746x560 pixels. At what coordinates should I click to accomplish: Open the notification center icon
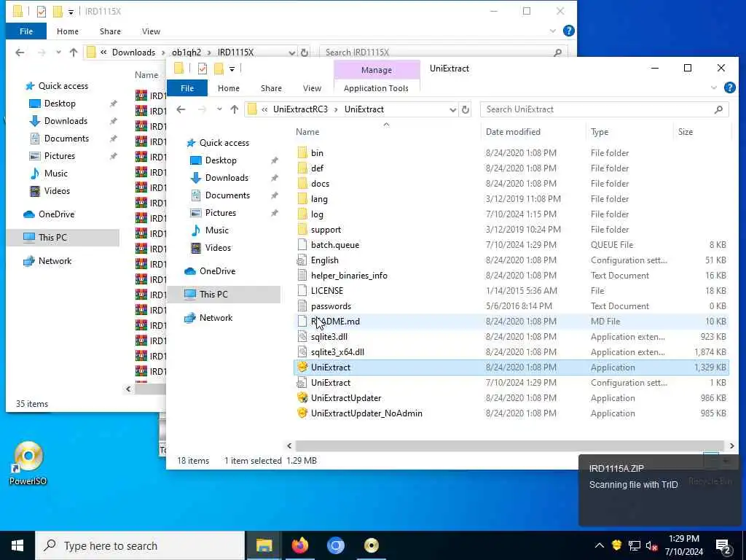(723, 545)
